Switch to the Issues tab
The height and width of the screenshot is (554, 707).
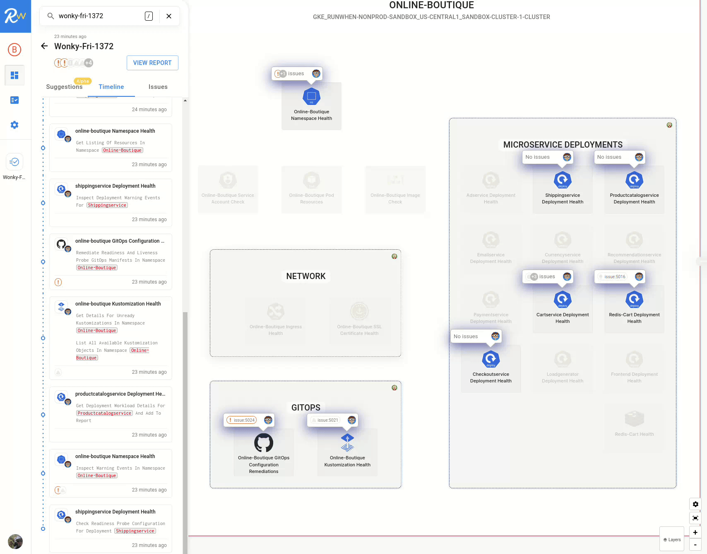pyautogui.click(x=158, y=87)
